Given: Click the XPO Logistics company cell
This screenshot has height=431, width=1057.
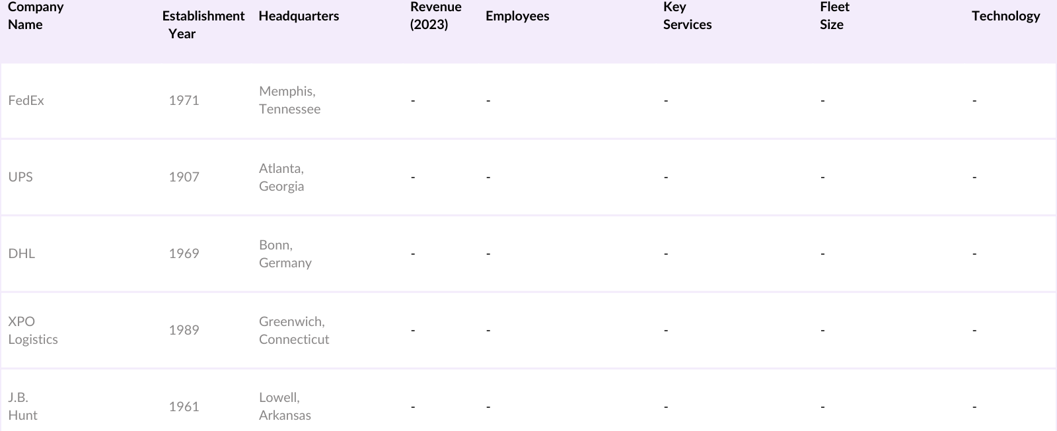Looking at the screenshot, I should coord(33,330).
